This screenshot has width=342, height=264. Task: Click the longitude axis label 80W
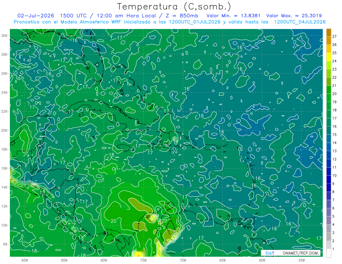click(x=104, y=260)
